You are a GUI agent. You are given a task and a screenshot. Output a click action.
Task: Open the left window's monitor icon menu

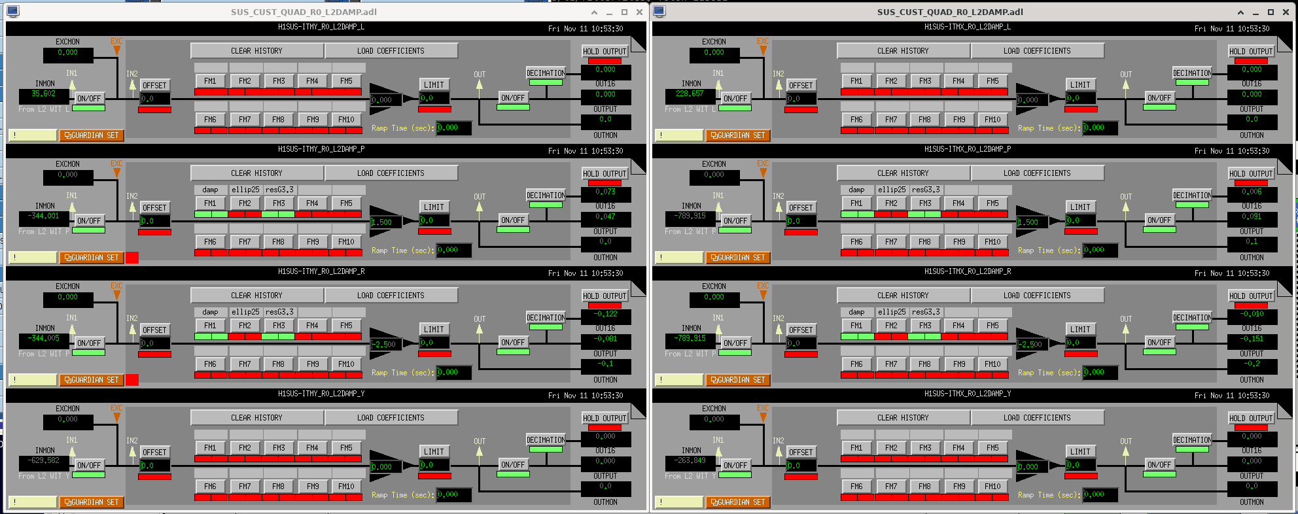click(x=12, y=12)
